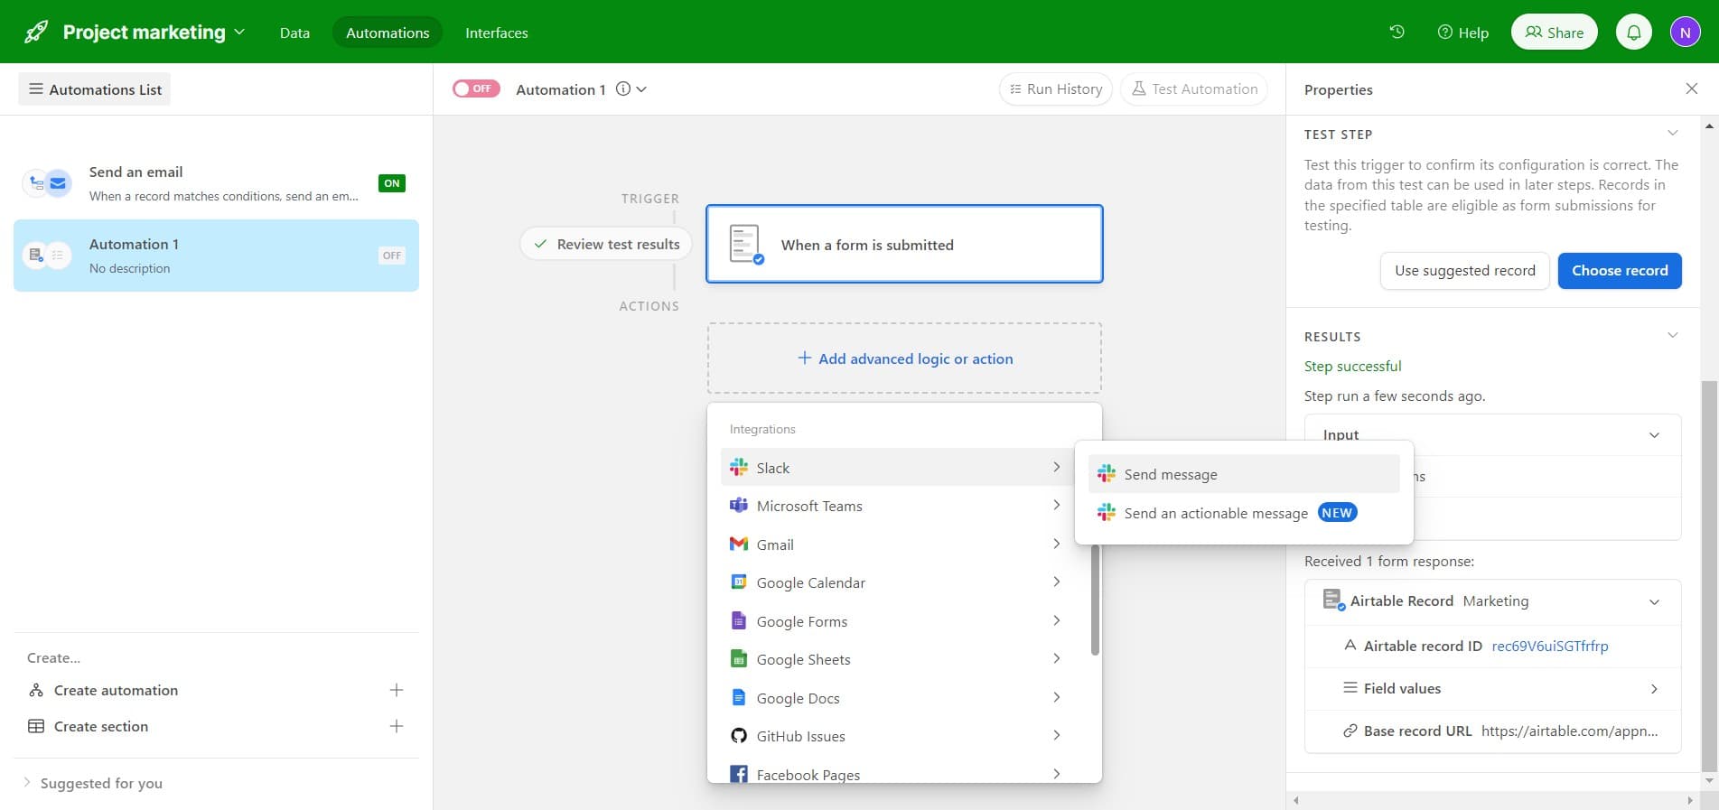Viewport: 1719px width, 810px height.
Task: Click the Google Docs icon
Action: pyautogui.click(x=739, y=698)
